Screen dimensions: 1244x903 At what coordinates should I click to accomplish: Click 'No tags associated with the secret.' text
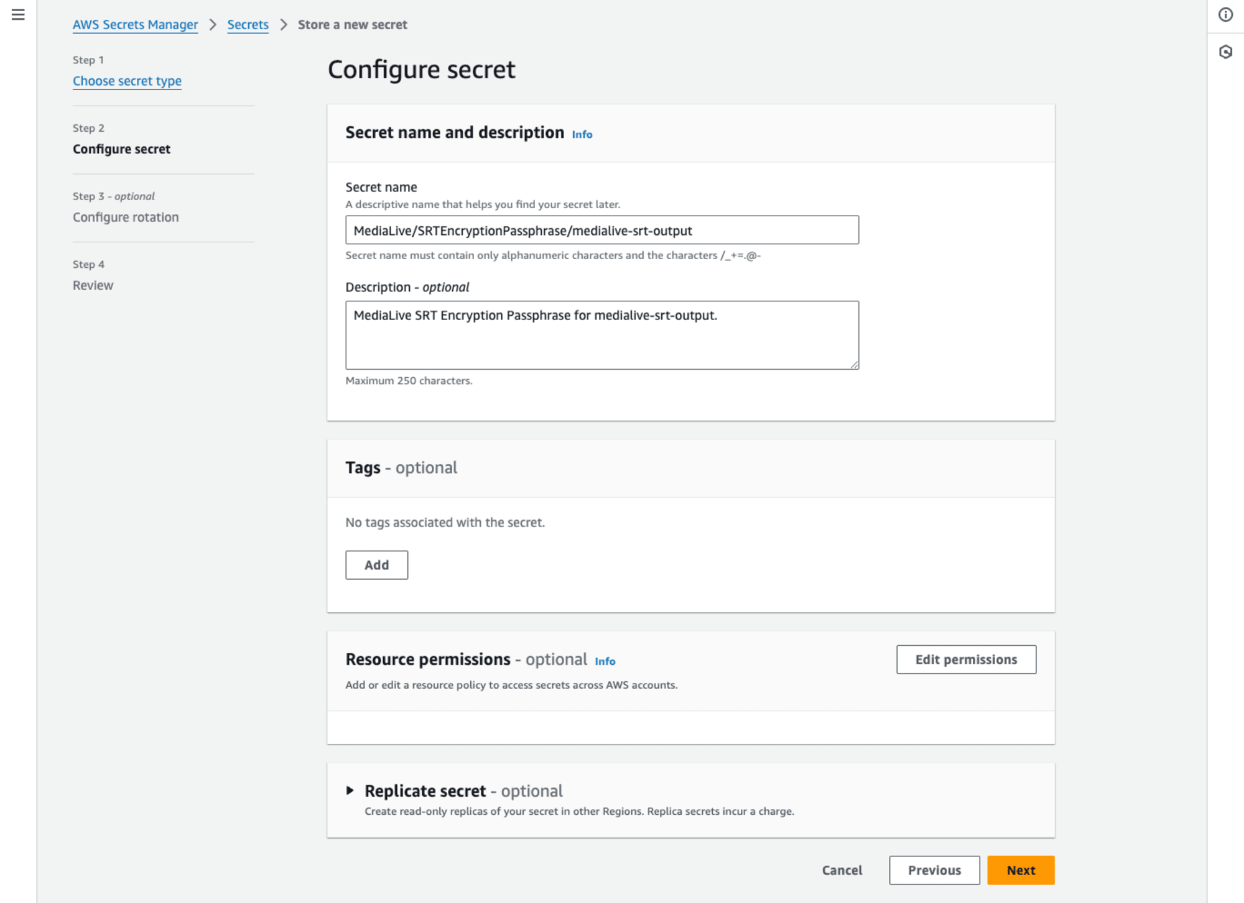coord(445,523)
